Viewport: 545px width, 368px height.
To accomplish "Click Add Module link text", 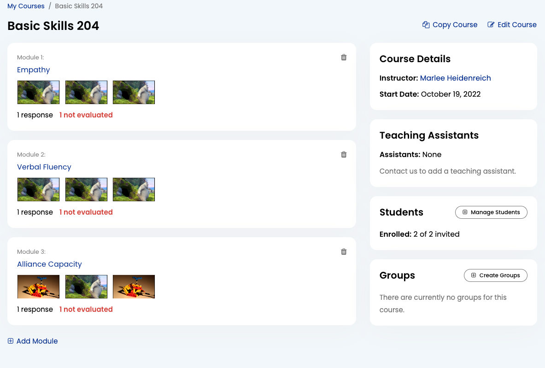I will tap(37, 341).
